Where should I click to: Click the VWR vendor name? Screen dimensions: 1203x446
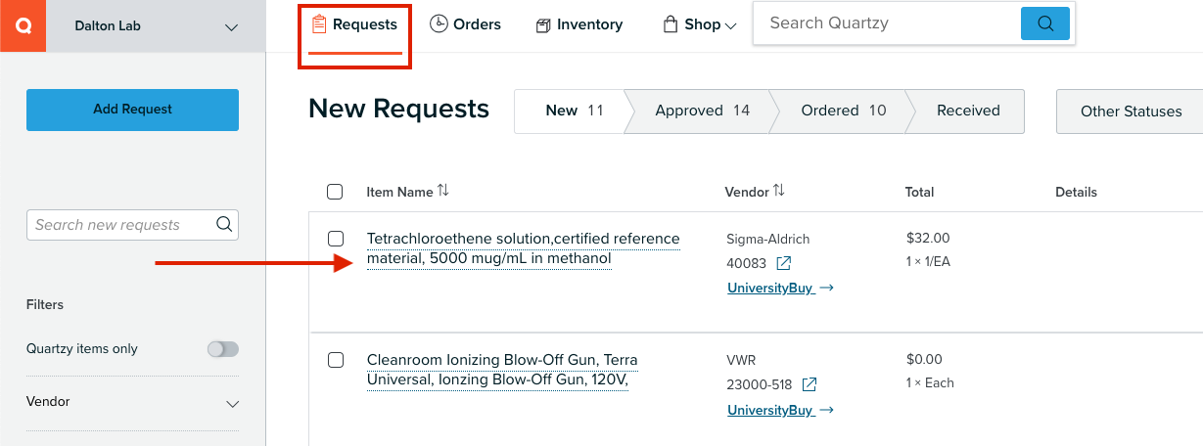(x=741, y=360)
